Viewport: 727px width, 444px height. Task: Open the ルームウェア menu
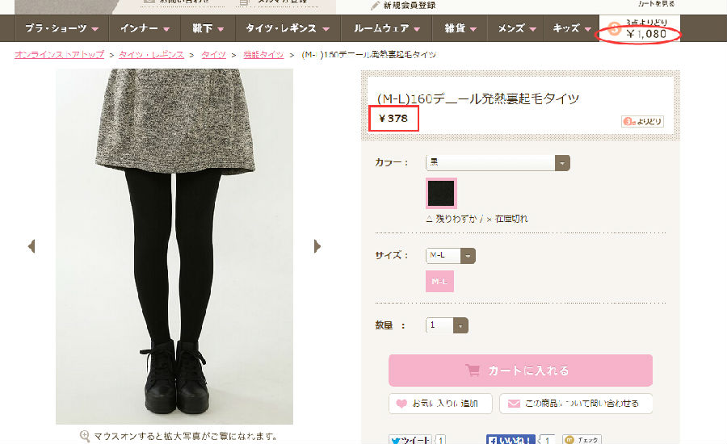tap(386, 28)
